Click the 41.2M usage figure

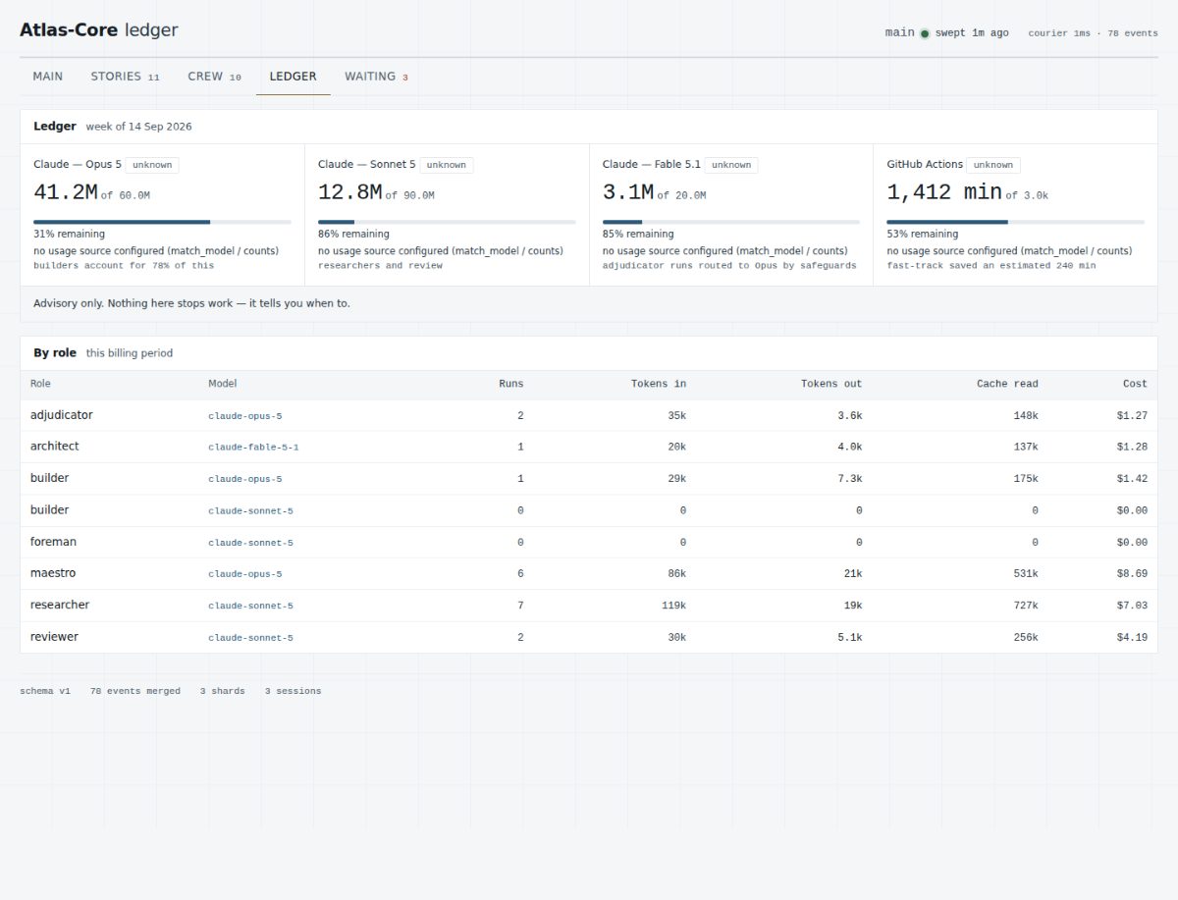click(x=65, y=192)
